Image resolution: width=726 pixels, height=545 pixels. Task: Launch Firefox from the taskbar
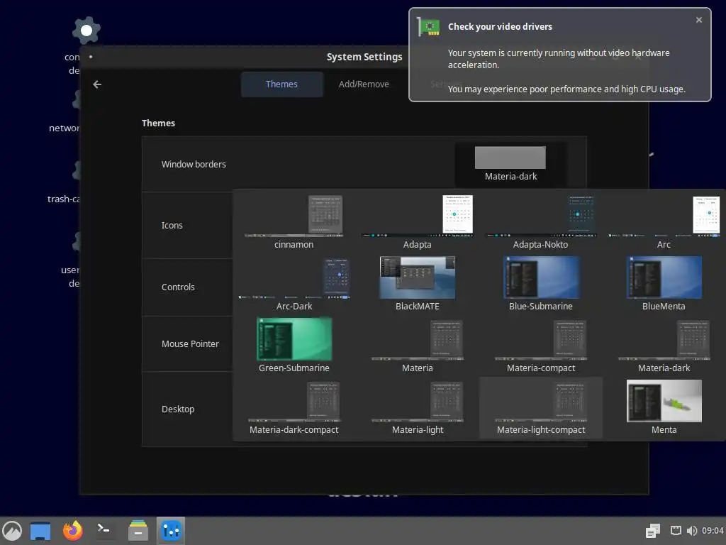pyautogui.click(x=73, y=531)
